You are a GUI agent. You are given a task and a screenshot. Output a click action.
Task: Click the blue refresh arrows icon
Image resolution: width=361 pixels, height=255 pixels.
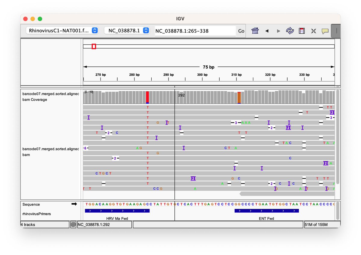(x=290, y=31)
